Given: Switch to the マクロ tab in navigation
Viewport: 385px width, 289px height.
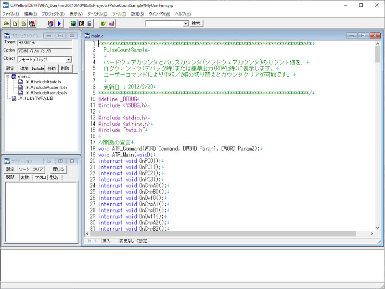Looking at the screenshot, I should pyautogui.click(x=40, y=177).
